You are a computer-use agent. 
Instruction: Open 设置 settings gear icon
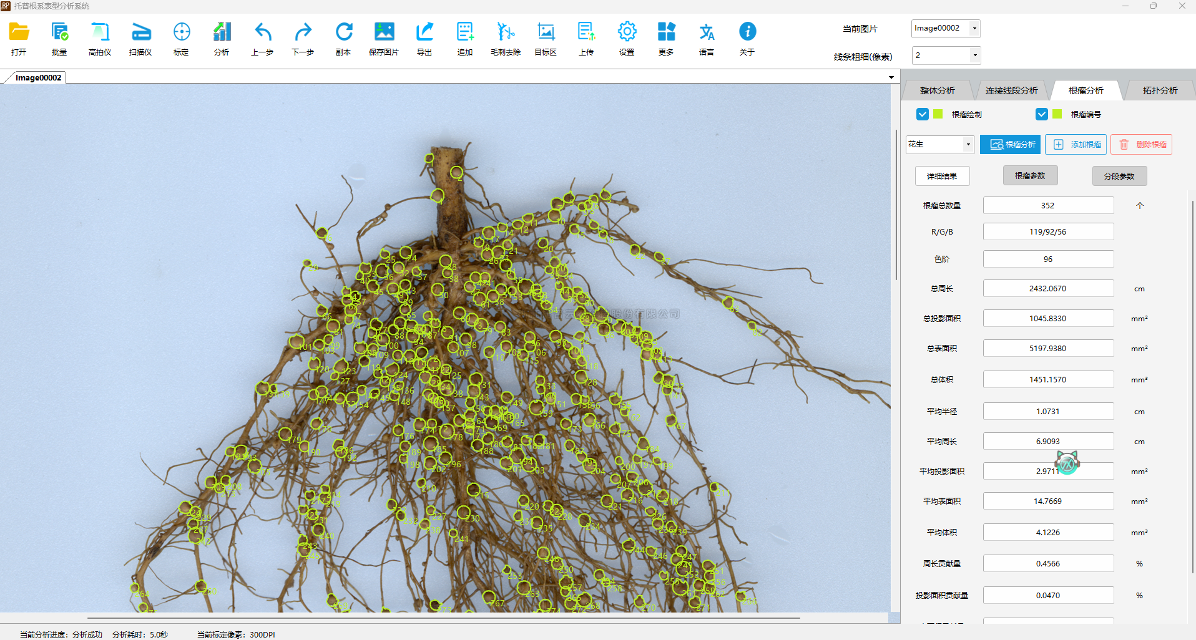[627, 32]
